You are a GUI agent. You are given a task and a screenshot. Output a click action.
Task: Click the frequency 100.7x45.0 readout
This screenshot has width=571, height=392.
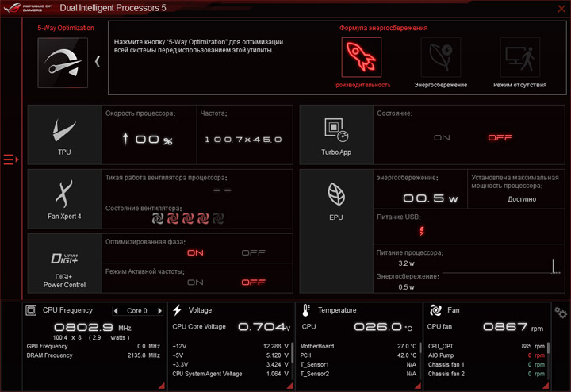243,140
